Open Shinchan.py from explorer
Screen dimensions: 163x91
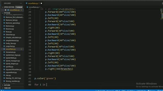(10, 35)
